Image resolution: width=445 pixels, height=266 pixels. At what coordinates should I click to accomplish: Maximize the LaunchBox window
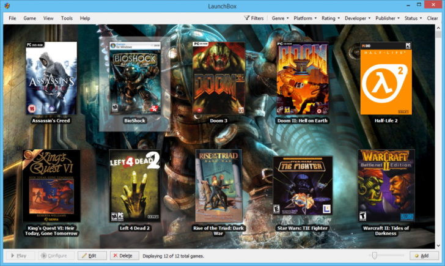(x=419, y=4)
